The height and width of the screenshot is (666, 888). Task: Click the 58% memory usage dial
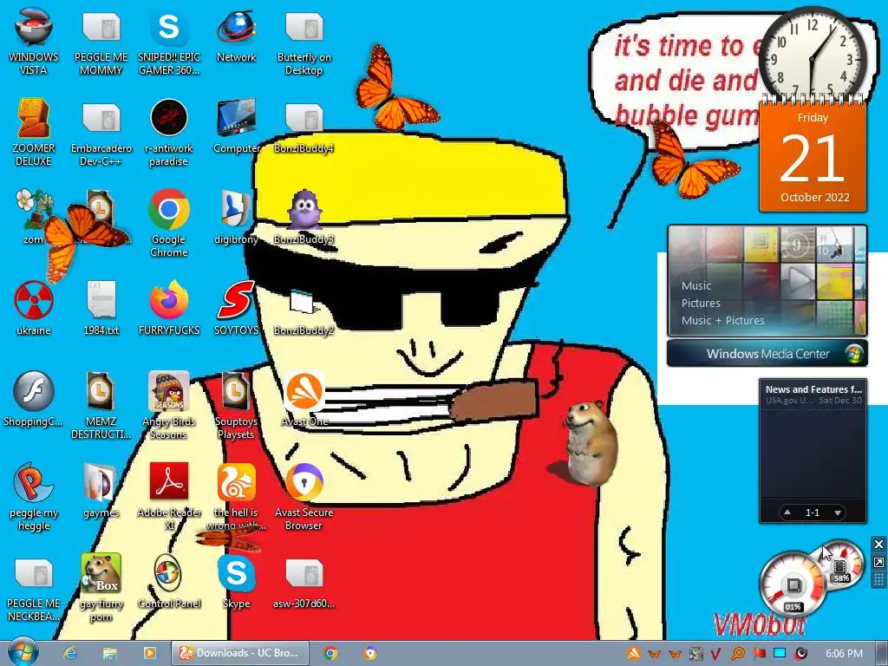841,564
